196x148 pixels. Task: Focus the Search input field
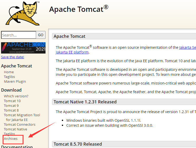[x=18, y=35]
